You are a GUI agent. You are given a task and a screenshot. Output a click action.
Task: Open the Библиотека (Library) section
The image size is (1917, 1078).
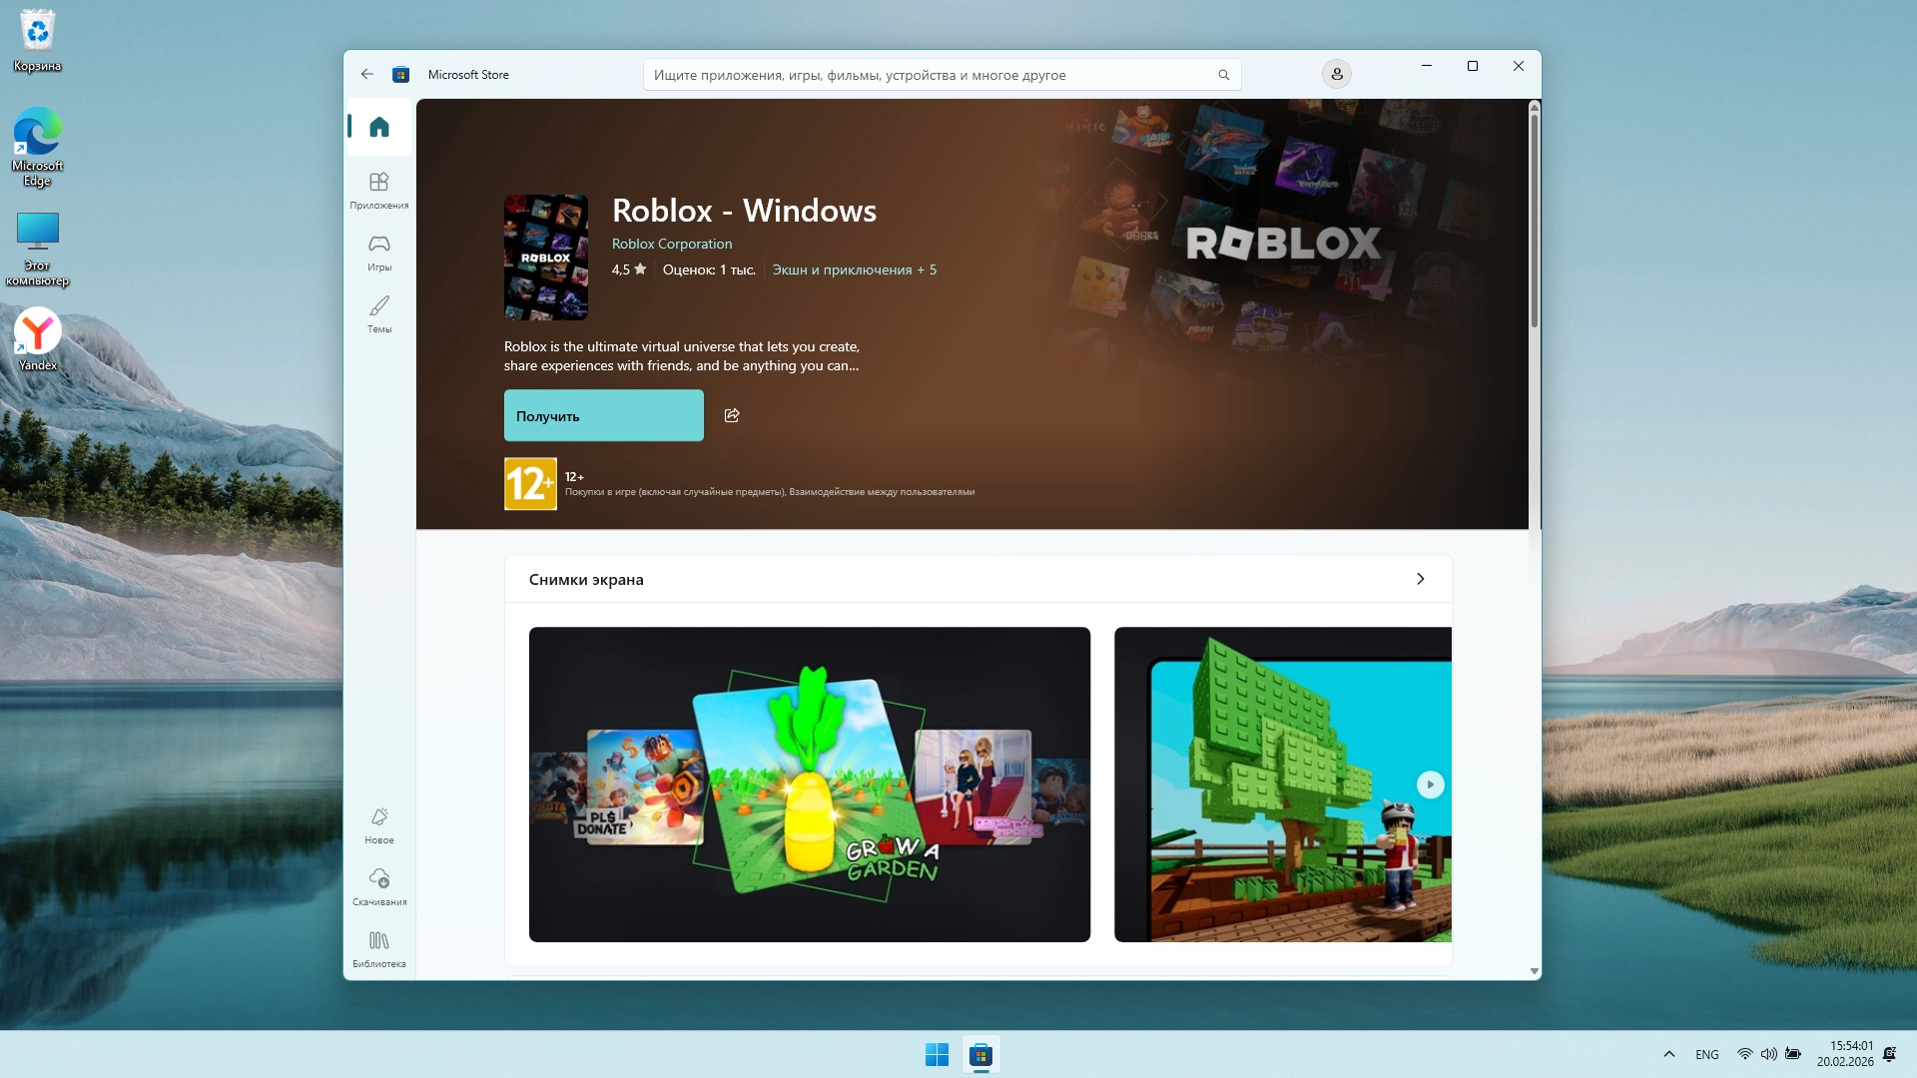379,947
